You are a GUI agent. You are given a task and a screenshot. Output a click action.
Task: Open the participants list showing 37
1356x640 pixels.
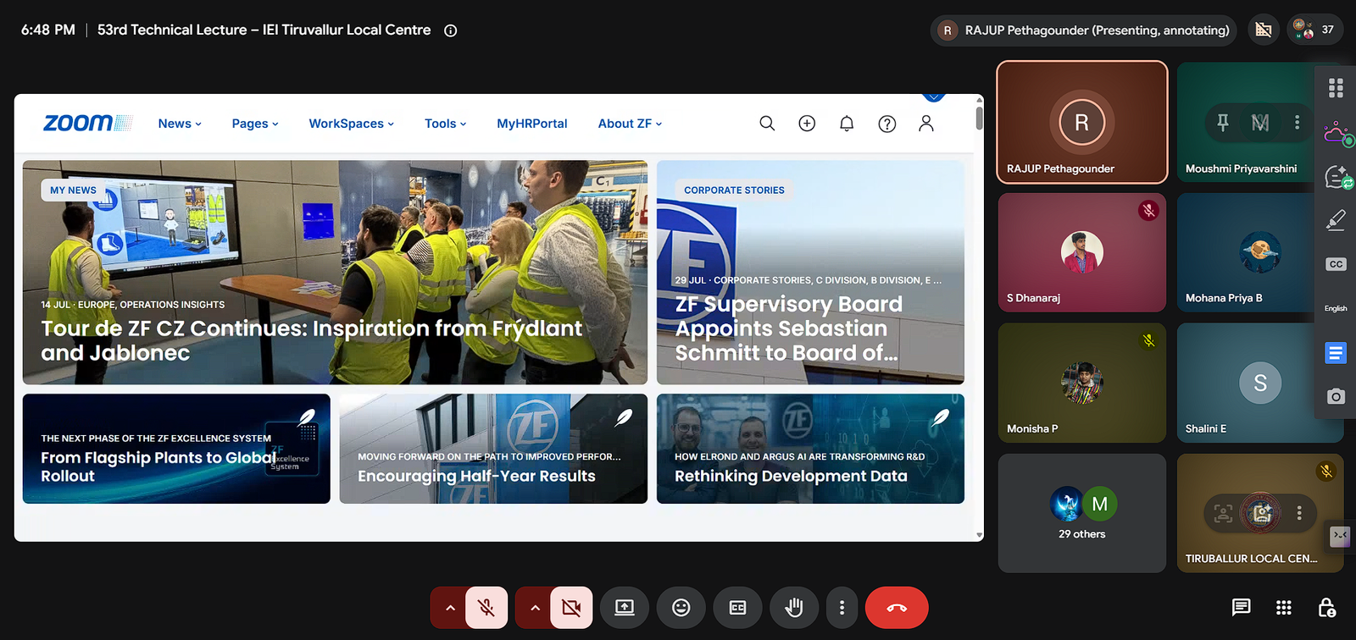click(1315, 30)
